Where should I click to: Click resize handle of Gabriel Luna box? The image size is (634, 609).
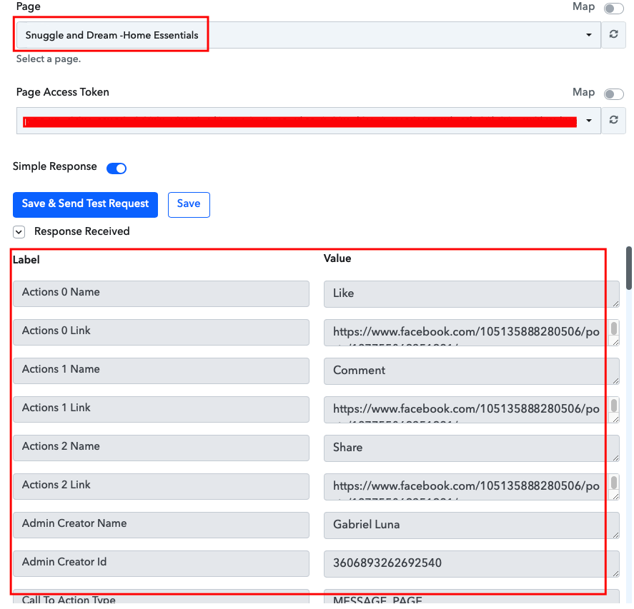(615, 535)
